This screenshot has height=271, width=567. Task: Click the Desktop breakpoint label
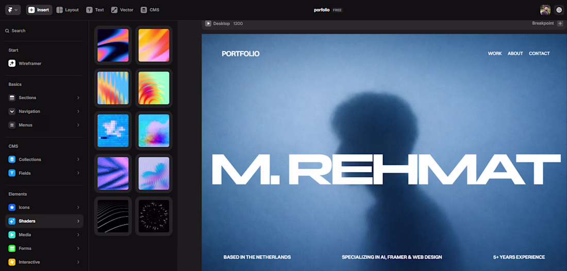pyautogui.click(x=221, y=24)
